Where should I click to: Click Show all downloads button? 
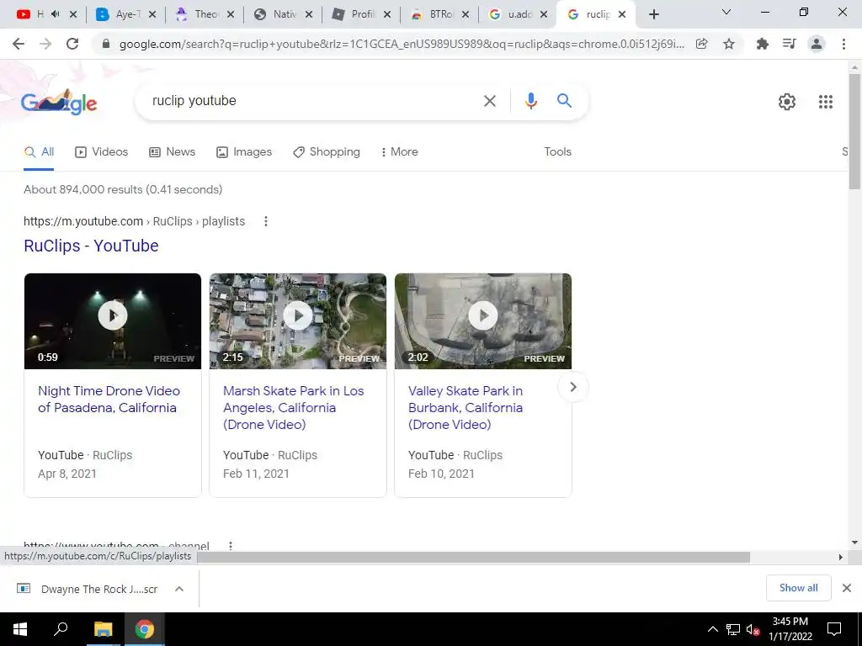pos(798,588)
